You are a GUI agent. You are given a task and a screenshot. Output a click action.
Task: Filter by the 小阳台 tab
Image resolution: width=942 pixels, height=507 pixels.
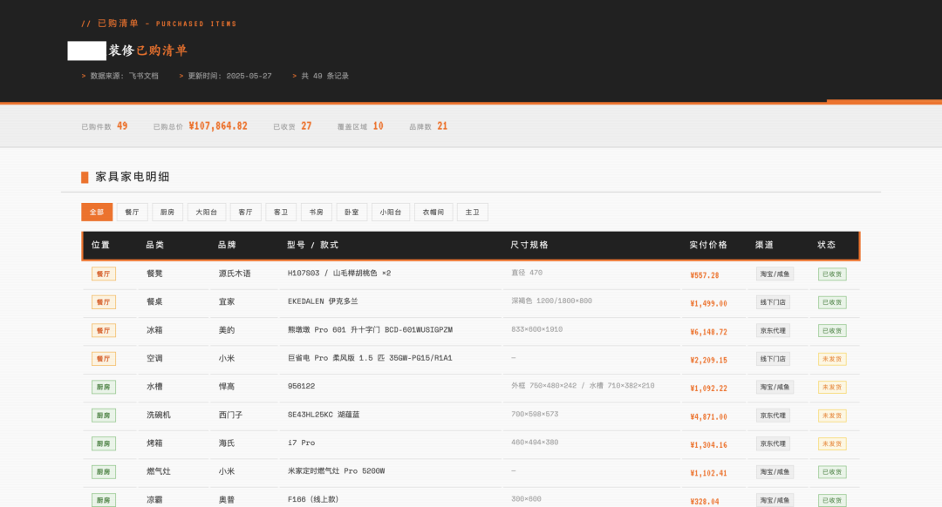(x=391, y=213)
